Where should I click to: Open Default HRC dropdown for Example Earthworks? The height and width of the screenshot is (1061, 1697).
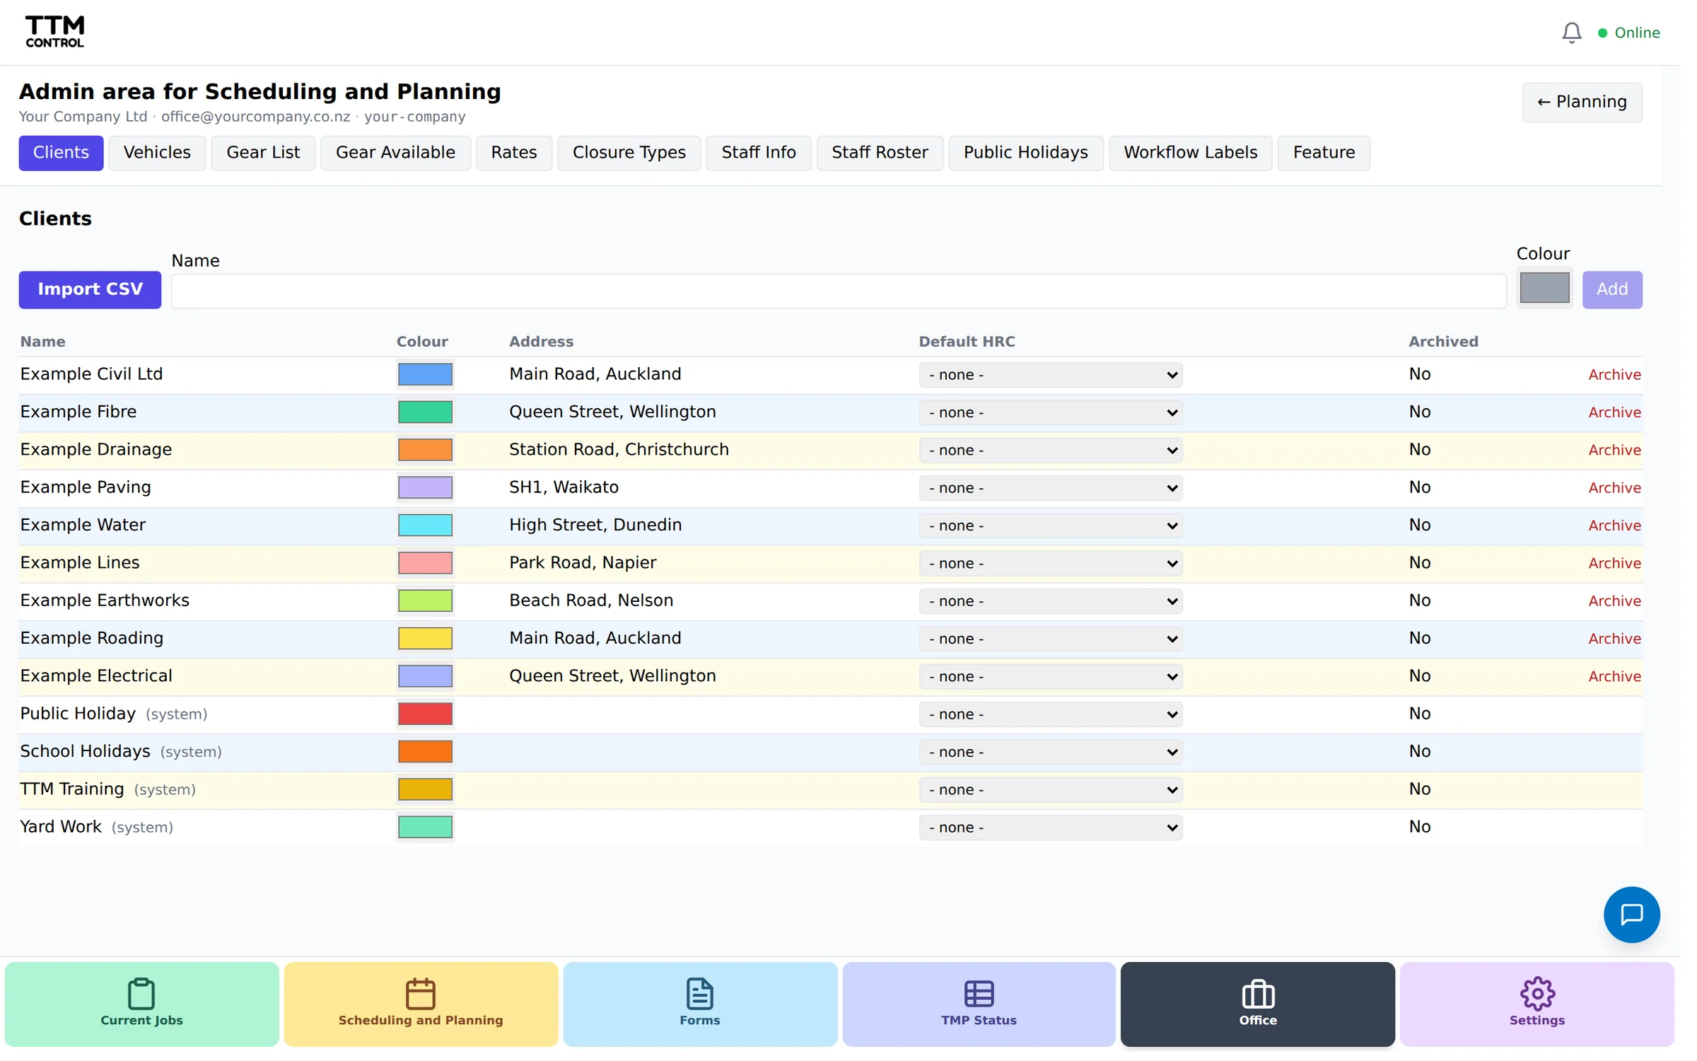[x=1050, y=601]
